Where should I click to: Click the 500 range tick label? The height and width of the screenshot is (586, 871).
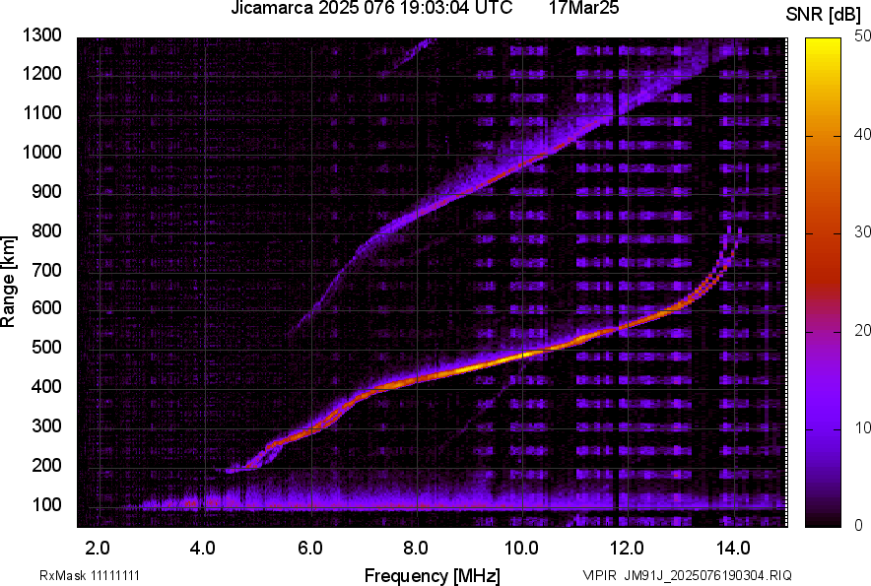point(46,347)
